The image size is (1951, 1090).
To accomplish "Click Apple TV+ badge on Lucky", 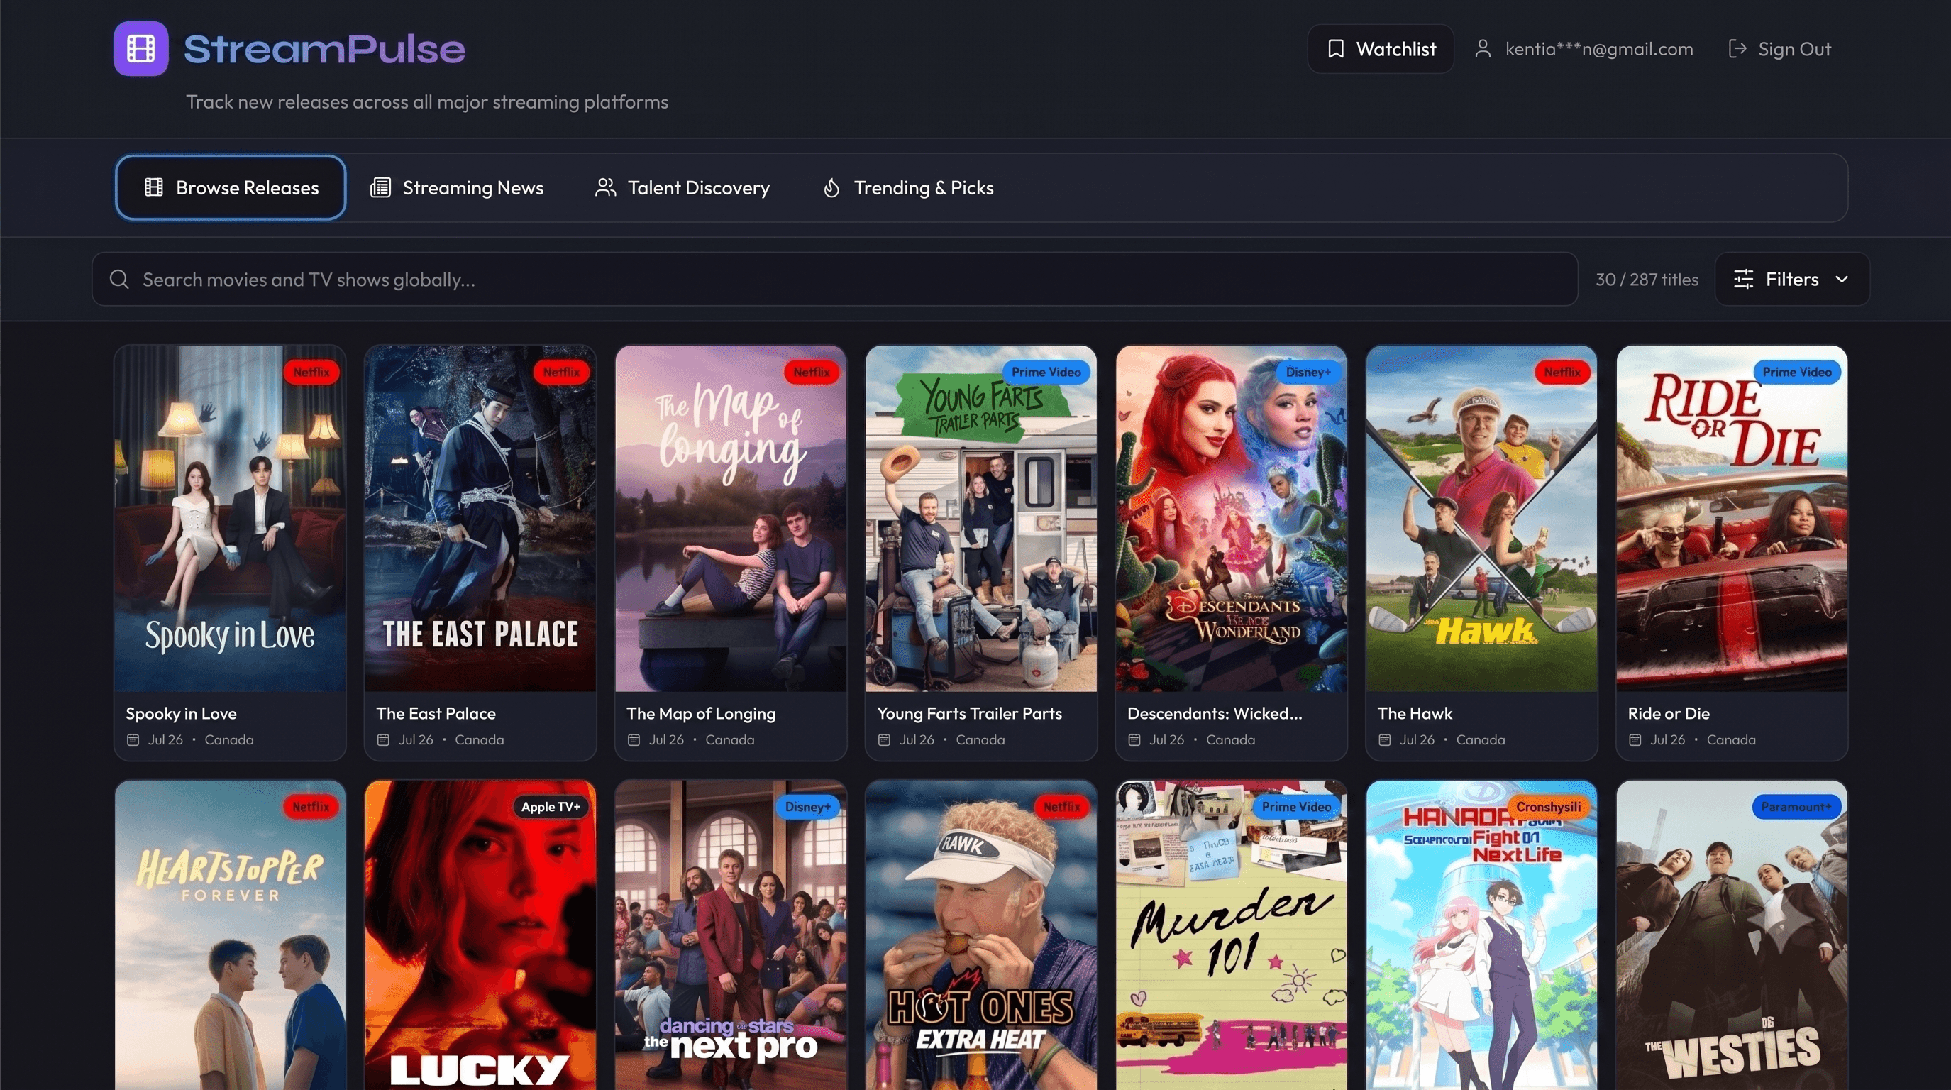I will (551, 807).
